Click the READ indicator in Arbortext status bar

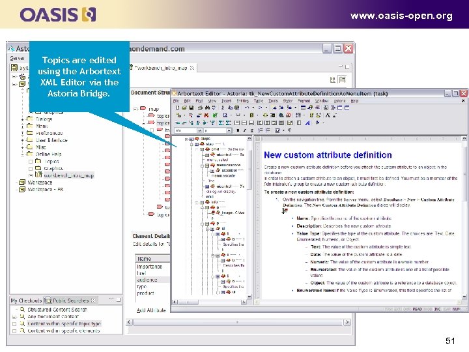pyautogui.click(x=417, y=309)
